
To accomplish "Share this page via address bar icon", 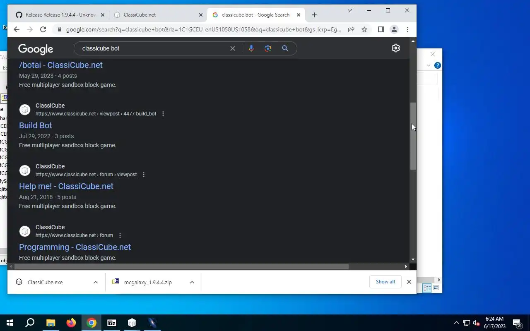I will [351, 29].
